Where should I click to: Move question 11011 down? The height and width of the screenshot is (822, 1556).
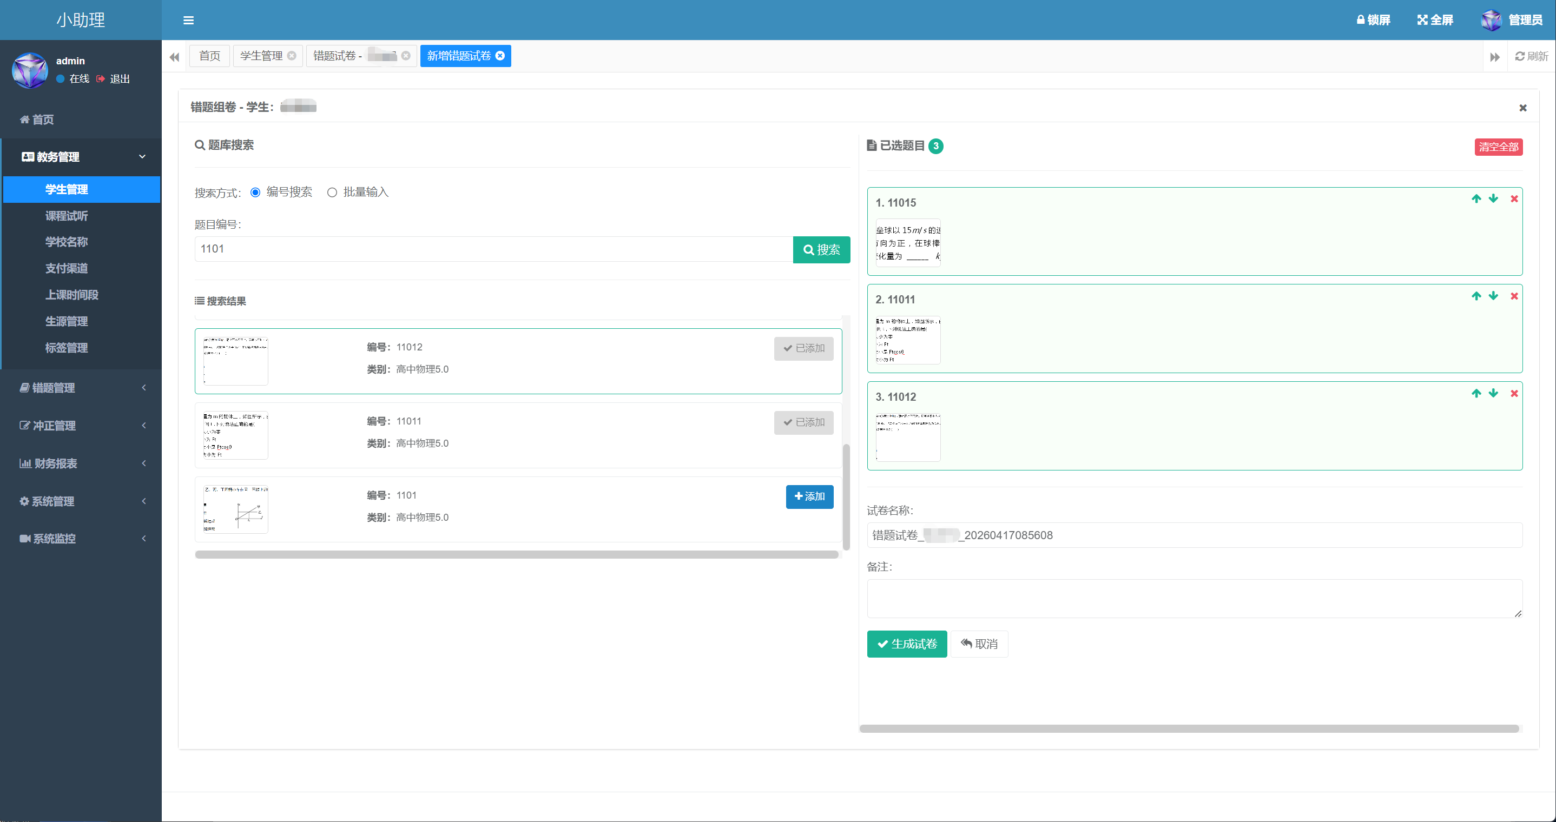coord(1493,296)
